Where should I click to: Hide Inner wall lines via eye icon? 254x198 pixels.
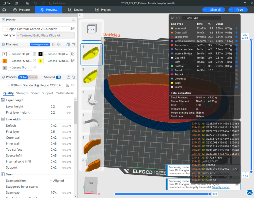(236, 28)
